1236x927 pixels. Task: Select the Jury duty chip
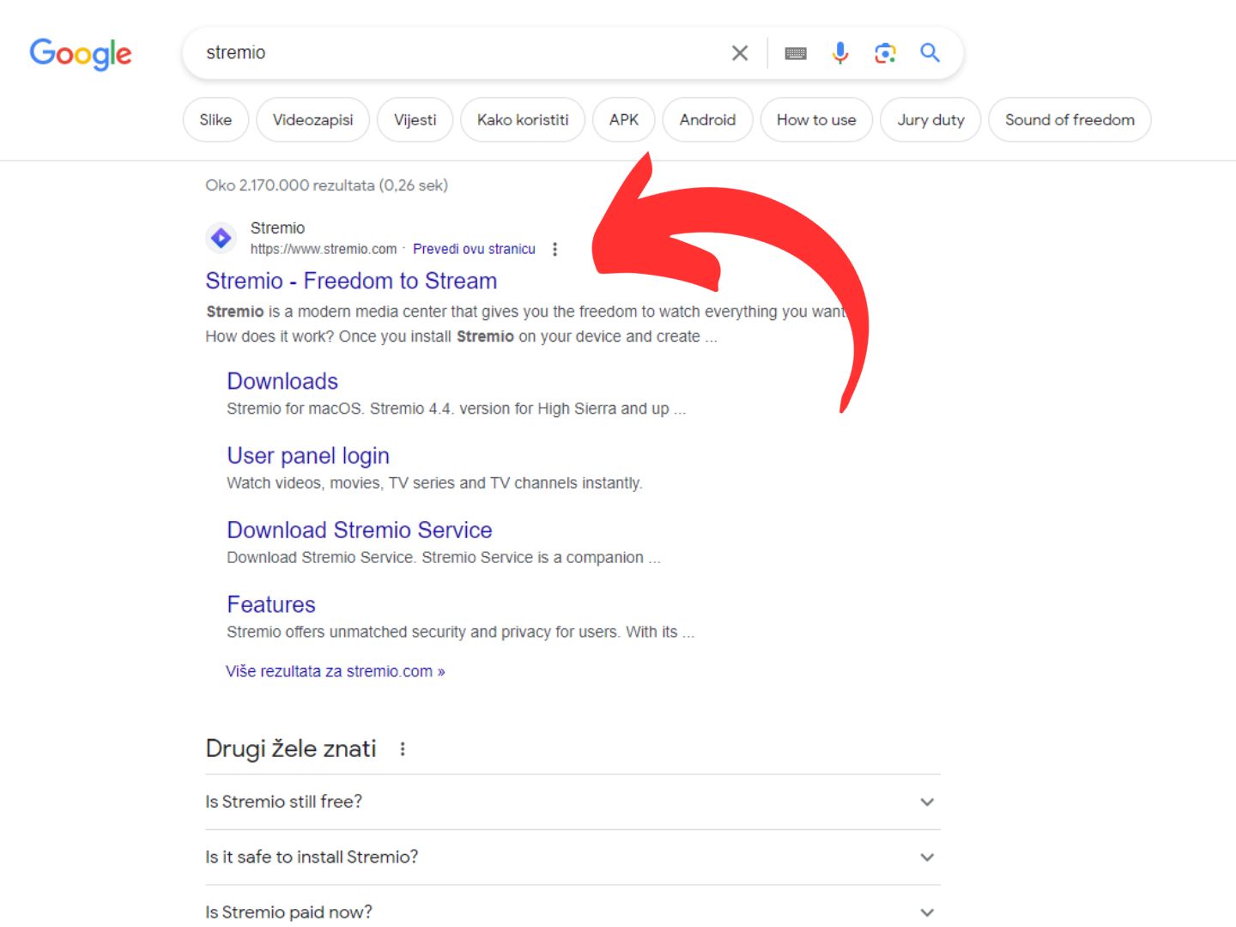pyautogui.click(x=930, y=120)
